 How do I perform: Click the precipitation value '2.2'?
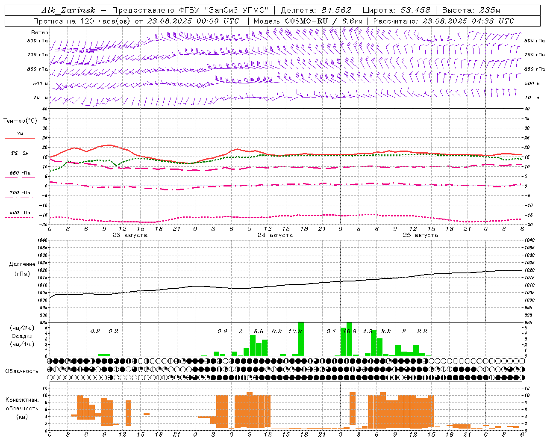422,331
